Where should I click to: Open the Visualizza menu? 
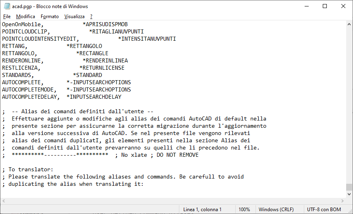coord(75,17)
